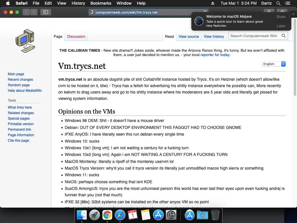Open Page information link
This screenshot has height=223, width=297.
coord(21,135)
